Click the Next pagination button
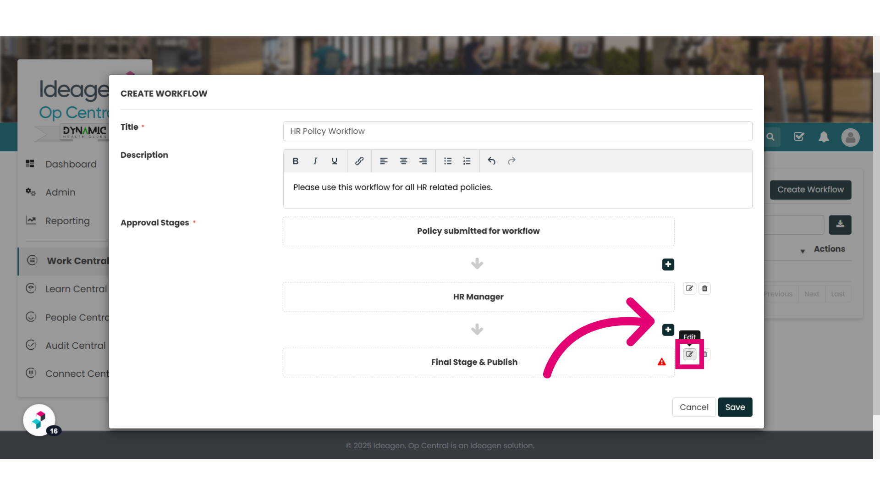The width and height of the screenshot is (880, 495). pyautogui.click(x=811, y=294)
